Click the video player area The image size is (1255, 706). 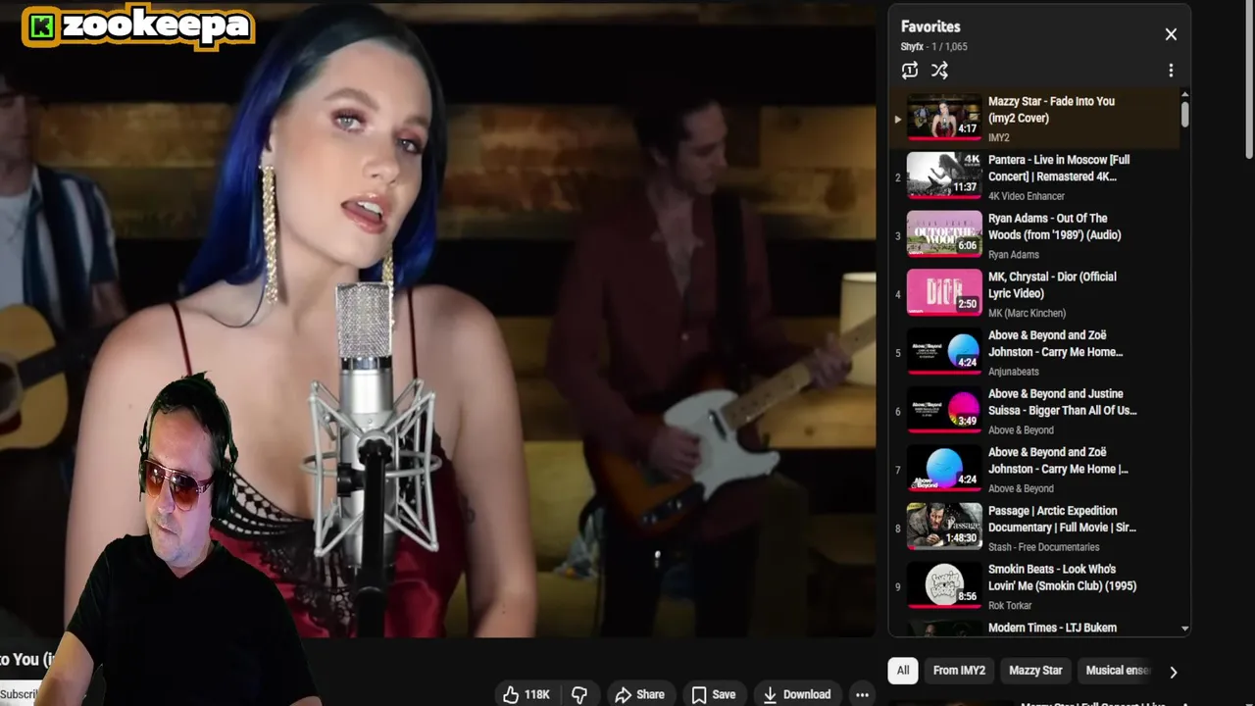pyautogui.click(x=437, y=319)
